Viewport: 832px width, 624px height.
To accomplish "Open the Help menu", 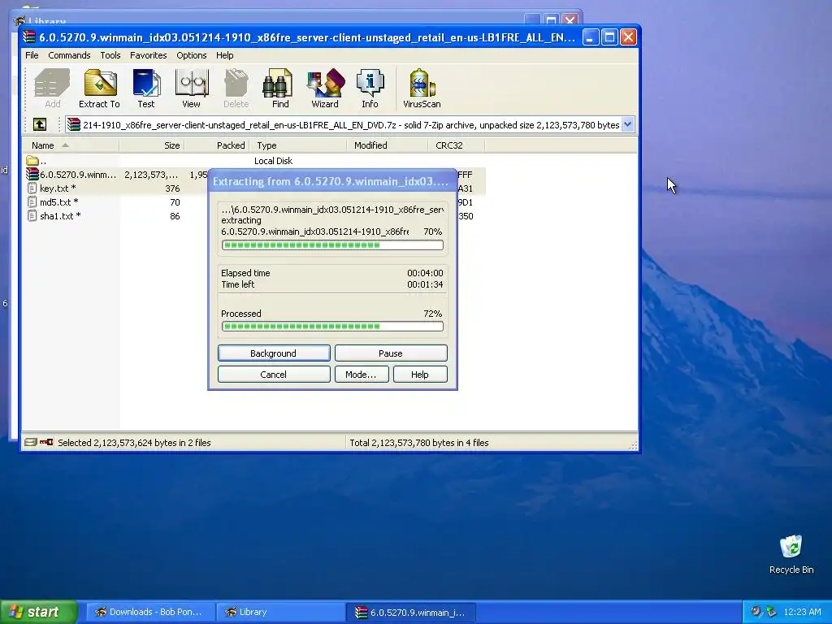I will [224, 55].
